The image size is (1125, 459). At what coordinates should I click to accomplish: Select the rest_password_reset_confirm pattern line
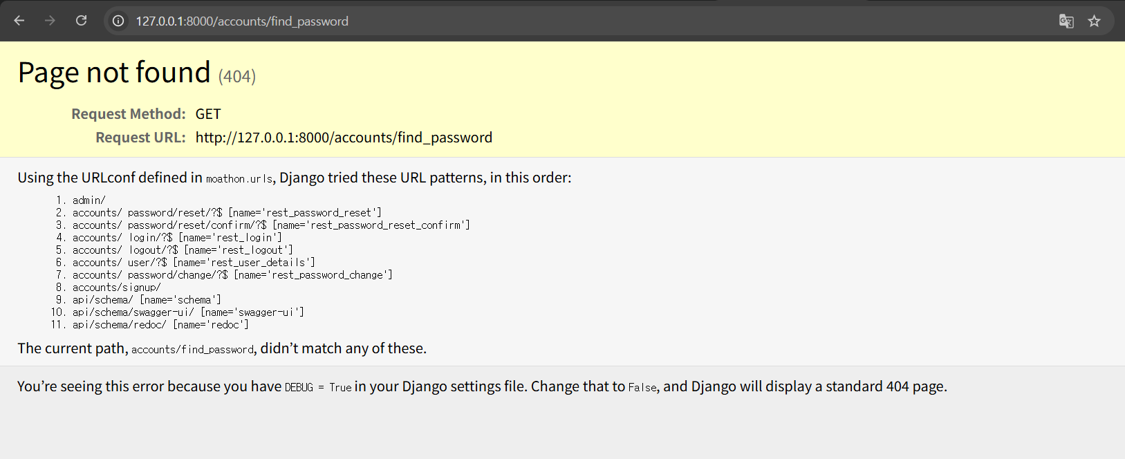[x=271, y=225]
